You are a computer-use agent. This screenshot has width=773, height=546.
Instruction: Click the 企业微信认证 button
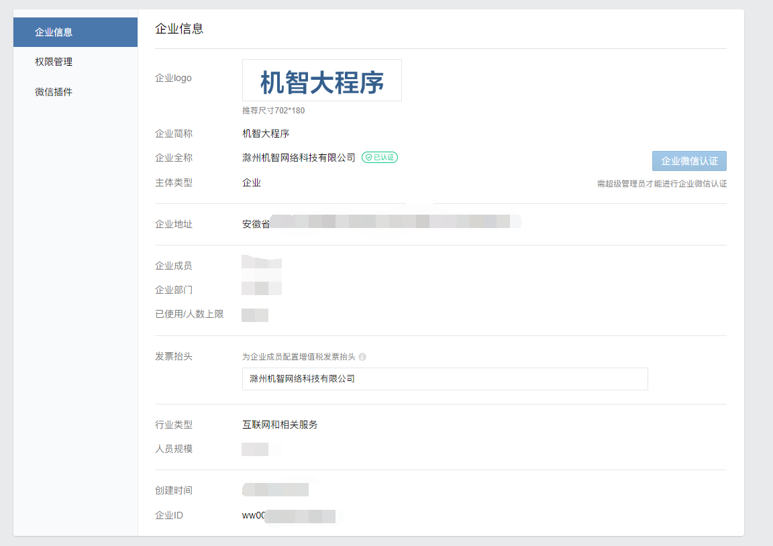pyautogui.click(x=689, y=160)
